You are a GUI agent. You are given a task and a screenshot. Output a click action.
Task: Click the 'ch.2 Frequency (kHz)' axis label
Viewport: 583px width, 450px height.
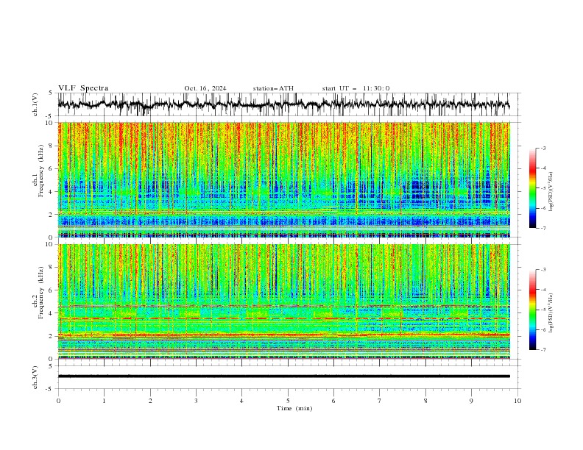(x=38, y=293)
